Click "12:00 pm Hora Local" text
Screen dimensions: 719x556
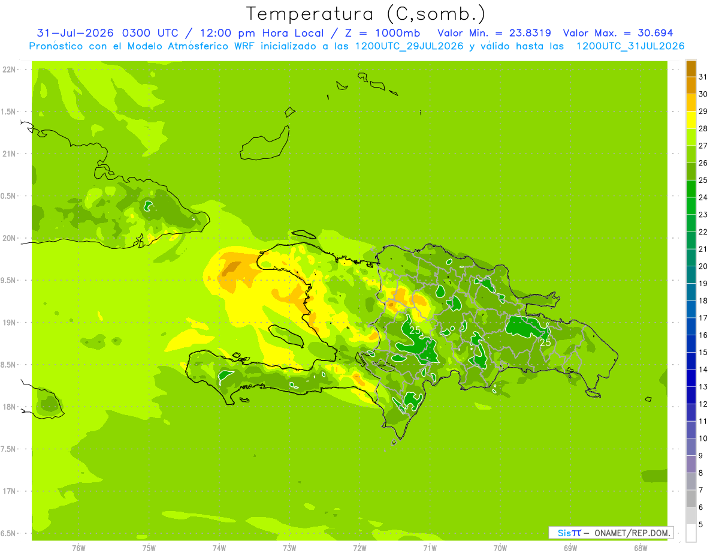(x=263, y=33)
